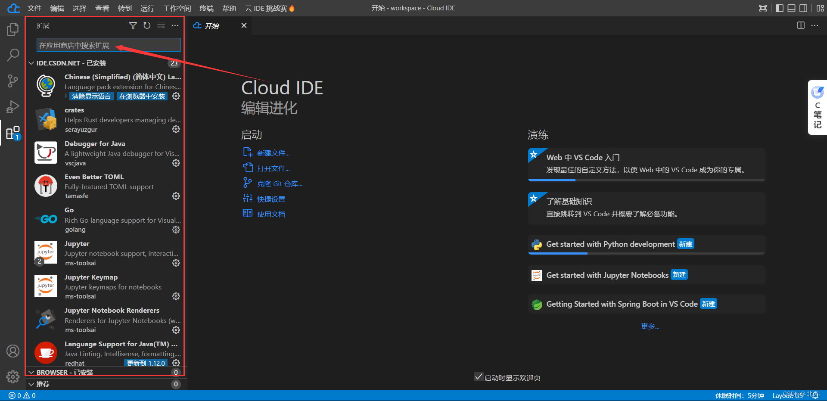Toggle the bottom panel layout button
This screenshot has width=827, height=401.
click(792, 8)
